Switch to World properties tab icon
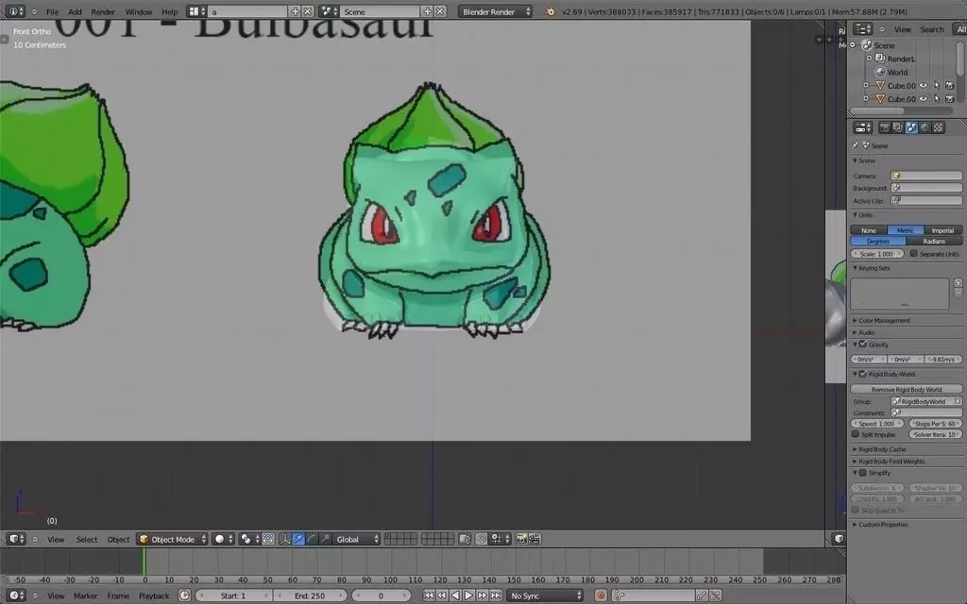The image size is (967, 604). point(925,127)
